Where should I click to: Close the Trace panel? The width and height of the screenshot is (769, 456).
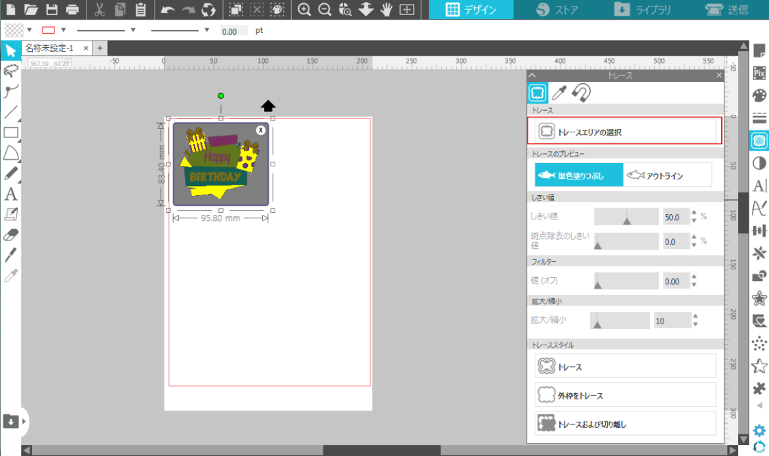(x=719, y=75)
